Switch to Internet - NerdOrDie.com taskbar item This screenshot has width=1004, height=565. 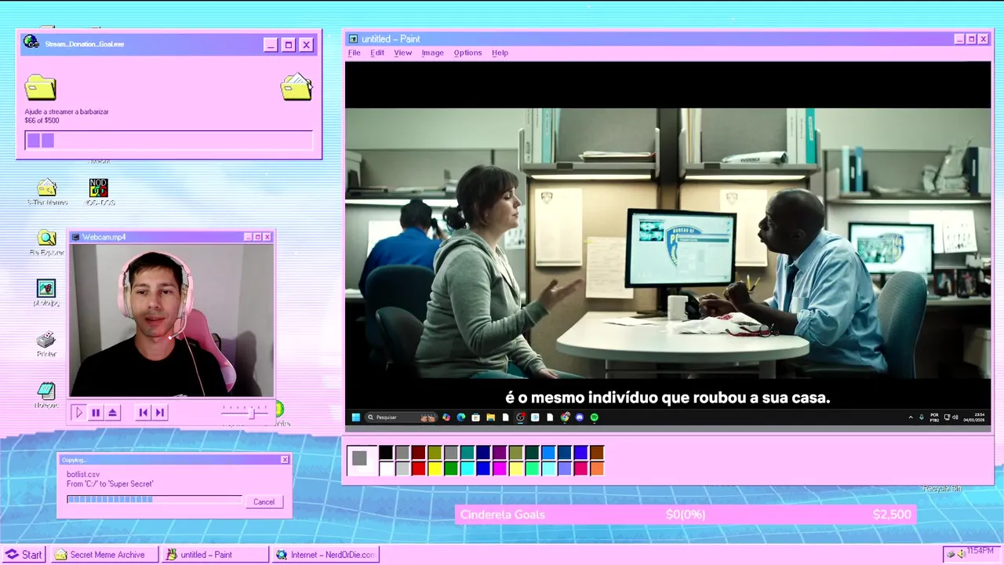click(x=326, y=555)
